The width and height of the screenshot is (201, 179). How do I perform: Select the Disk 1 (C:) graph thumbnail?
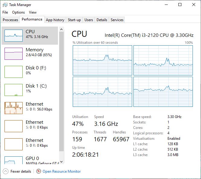[14, 90]
